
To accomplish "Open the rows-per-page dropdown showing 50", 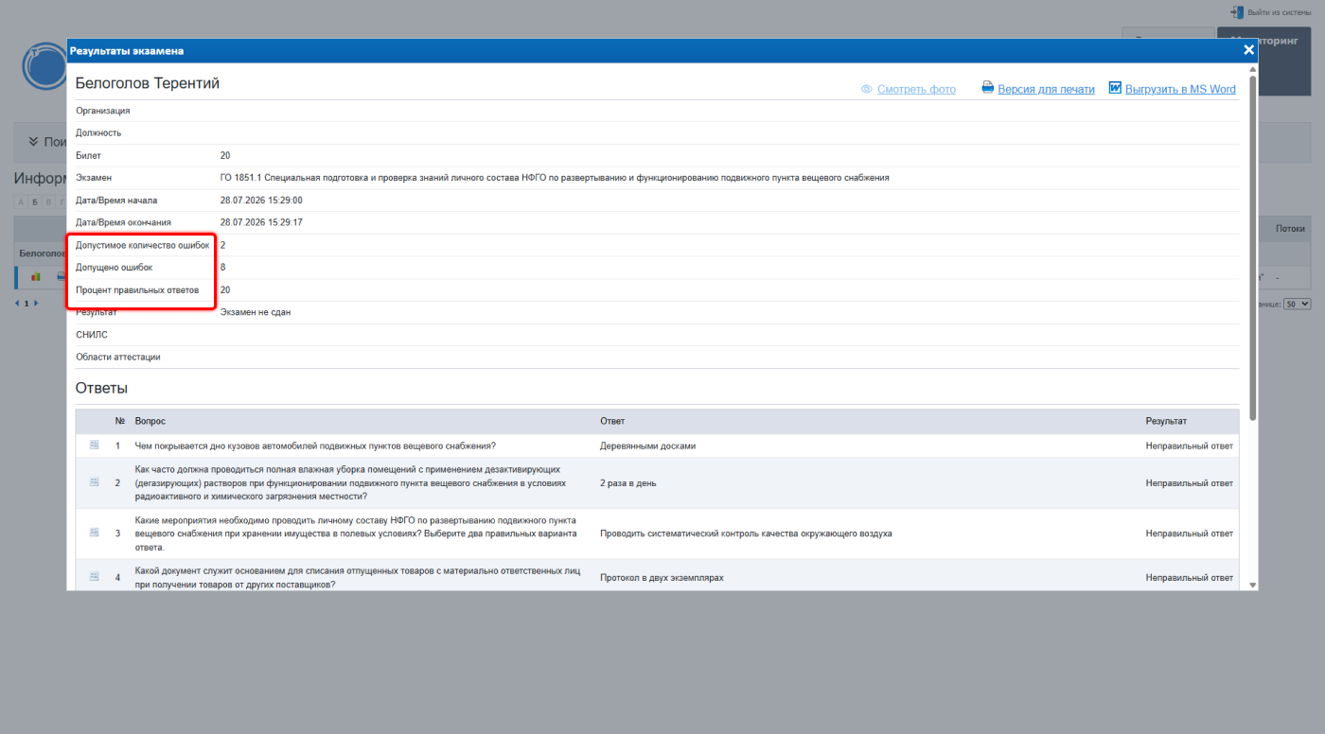I will click(x=1298, y=304).
